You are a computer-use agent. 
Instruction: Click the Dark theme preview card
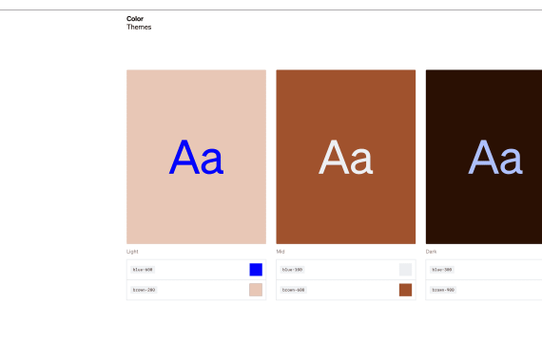[484, 157]
